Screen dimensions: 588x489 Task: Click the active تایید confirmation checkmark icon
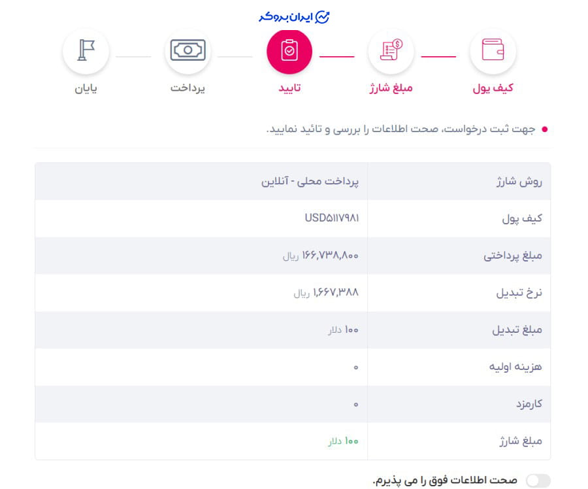click(289, 51)
